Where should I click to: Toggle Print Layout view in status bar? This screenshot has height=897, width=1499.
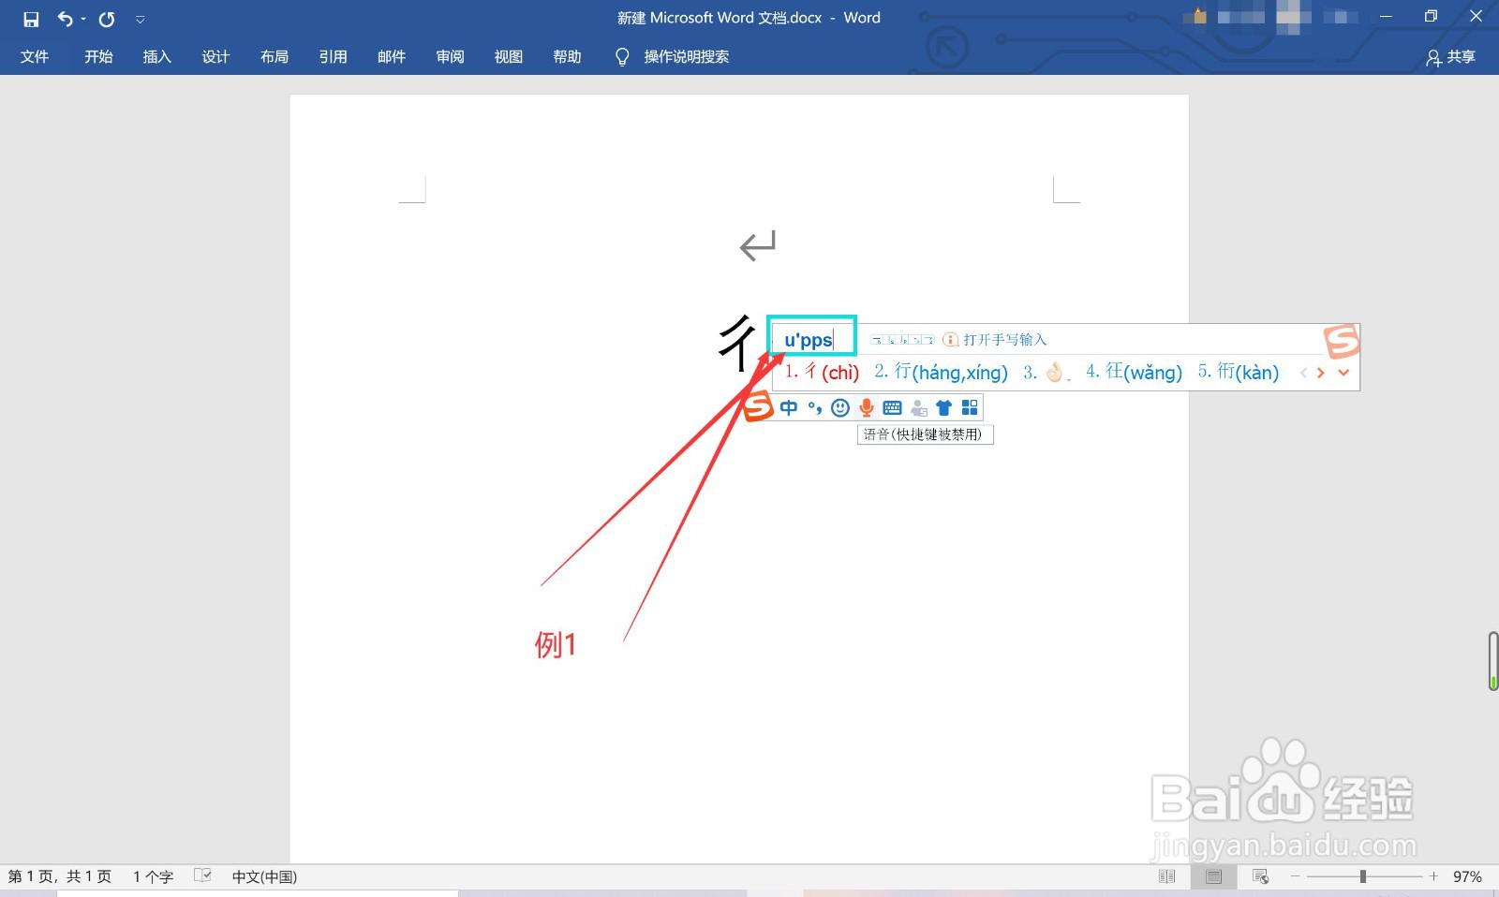pos(1214,876)
